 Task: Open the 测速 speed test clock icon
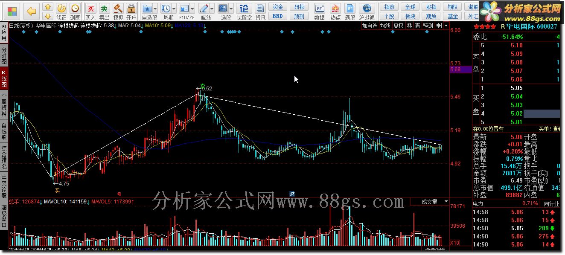pos(75,12)
